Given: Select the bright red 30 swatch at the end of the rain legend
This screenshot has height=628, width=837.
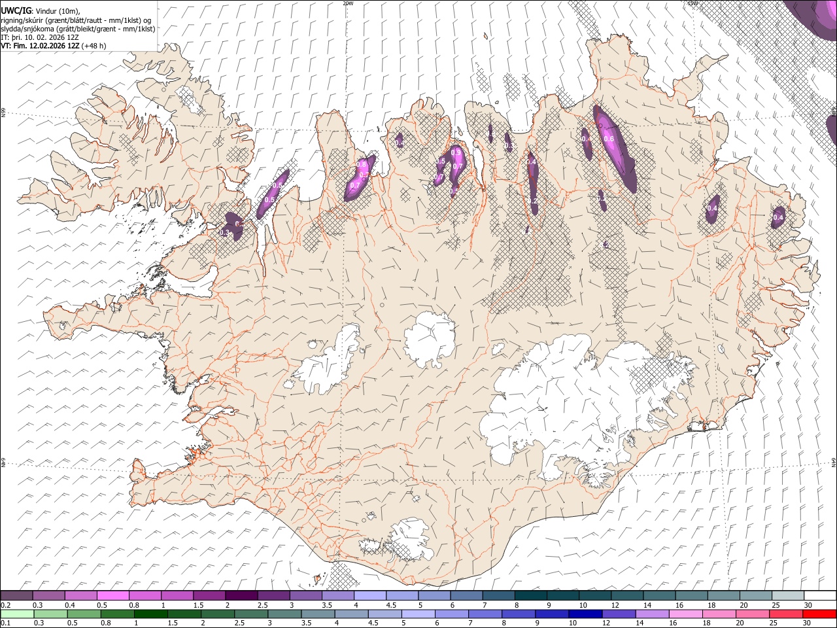Looking at the screenshot, I should (x=819, y=614).
